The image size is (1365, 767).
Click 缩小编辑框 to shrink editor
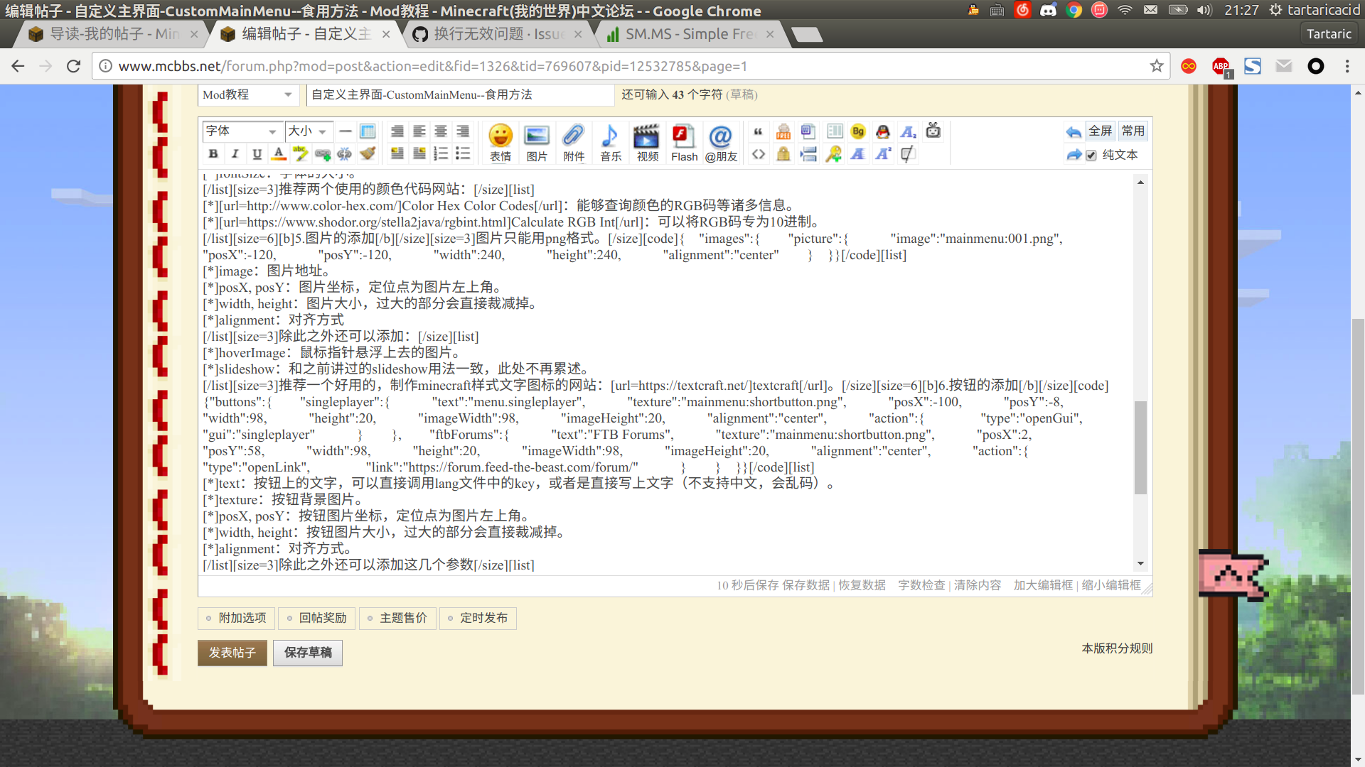point(1111,585)
